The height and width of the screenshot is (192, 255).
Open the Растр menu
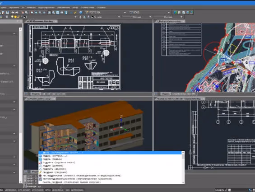coord(75,8)
